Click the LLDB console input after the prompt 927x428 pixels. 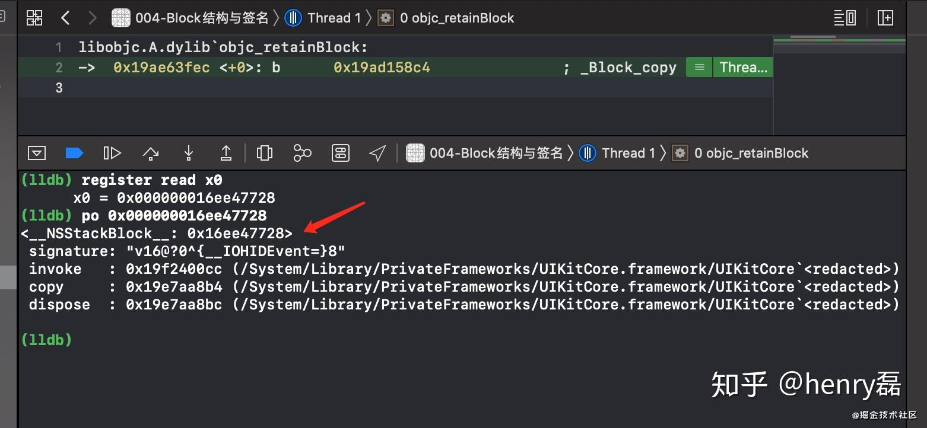click(119, 339)
